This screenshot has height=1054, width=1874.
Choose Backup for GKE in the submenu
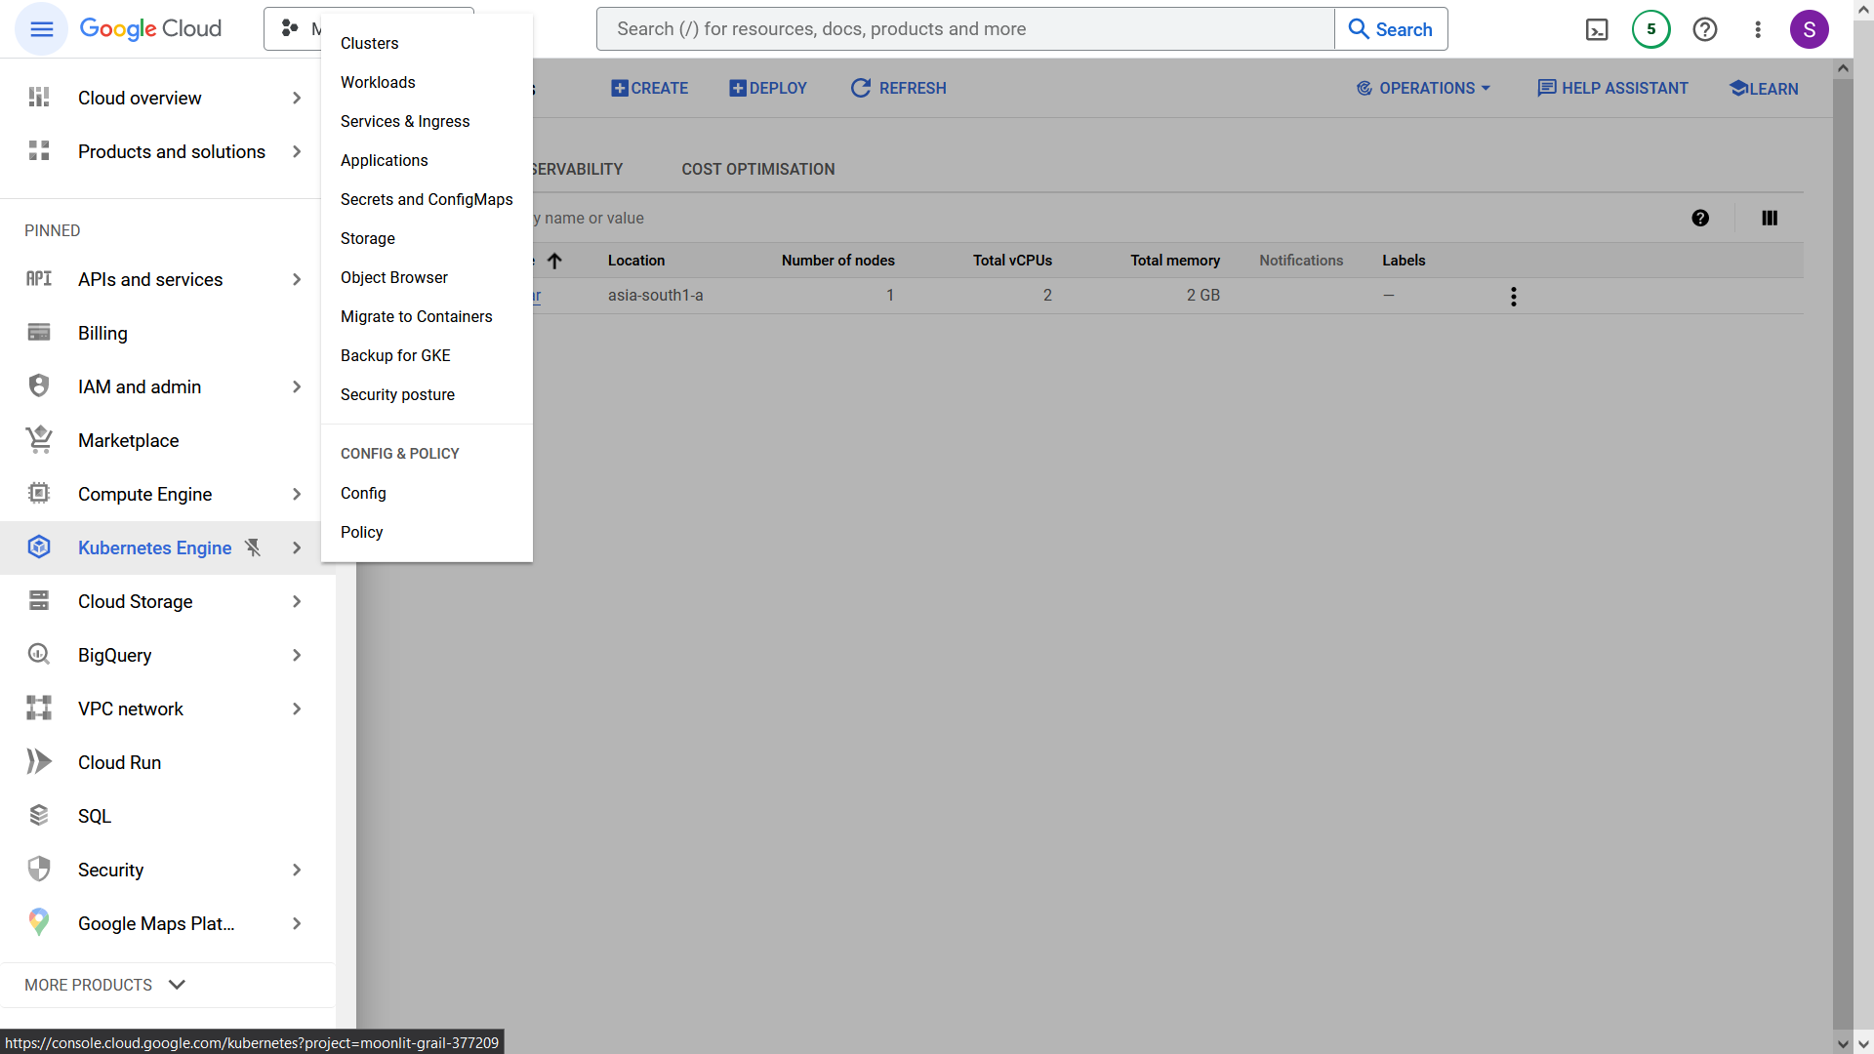[427, 355]
